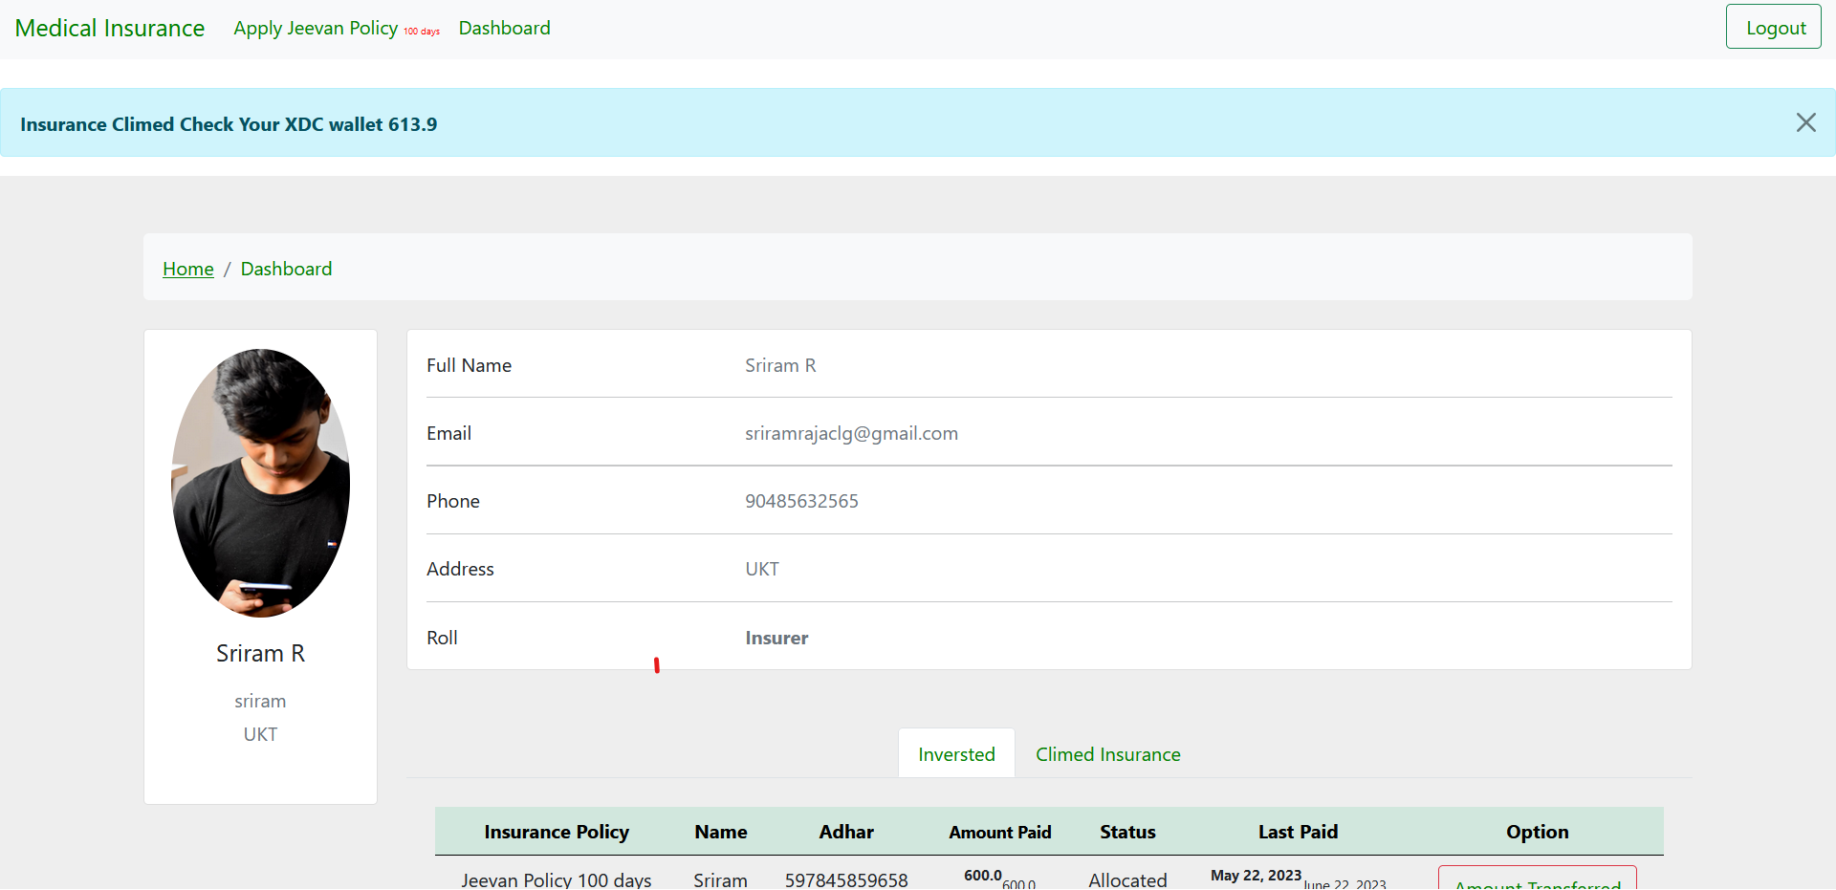Select the Dashboard breadcrumb text
Viewport: 1836px width, 890px height.
click(x=287, y=269)
